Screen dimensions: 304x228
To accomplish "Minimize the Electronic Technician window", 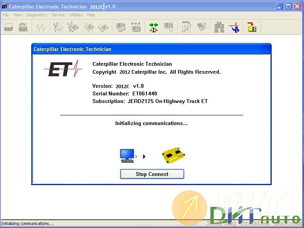I will click(279, 6).
